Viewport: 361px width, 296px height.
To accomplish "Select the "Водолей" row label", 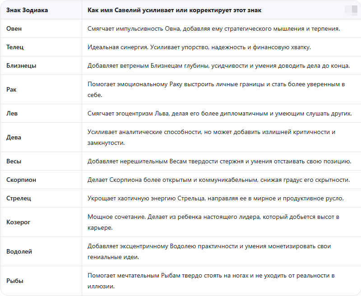I will click(x=19, y=251).
